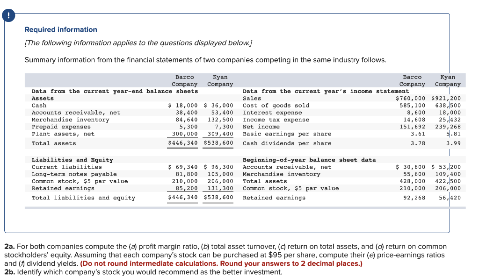The image size is (479, 277).
Task: Select 'Data from the current year-end balance sheets' heading
Action: [x=115, y=91]
